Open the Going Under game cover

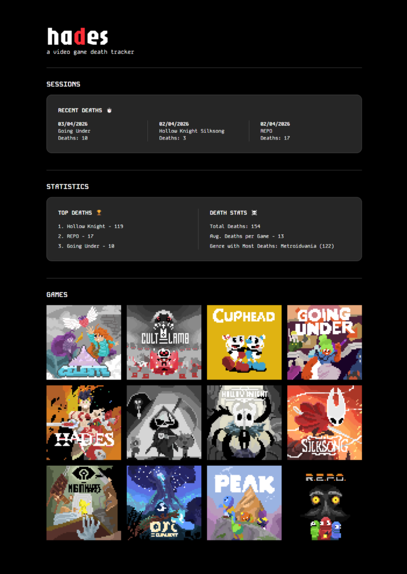pos(325,342)
